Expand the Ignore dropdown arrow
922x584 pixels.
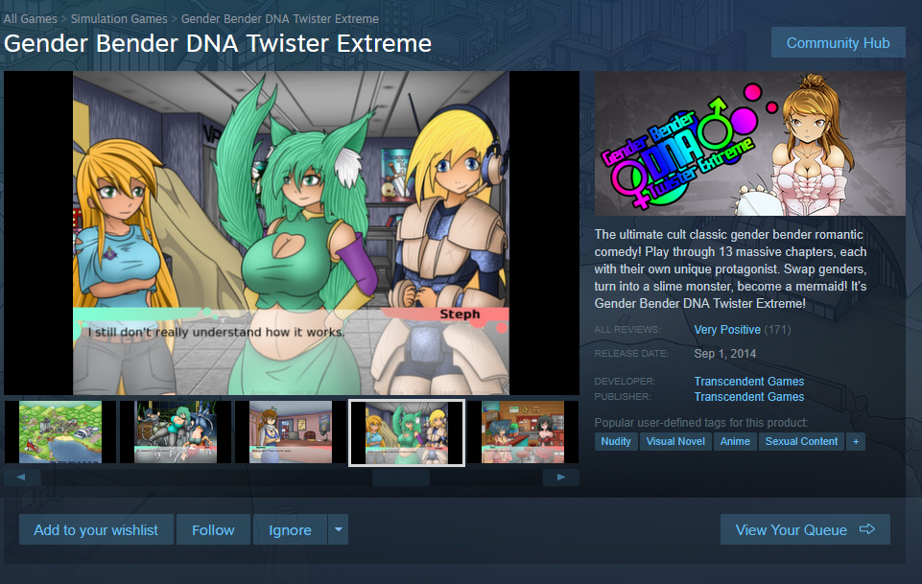(x=338, y=529)
